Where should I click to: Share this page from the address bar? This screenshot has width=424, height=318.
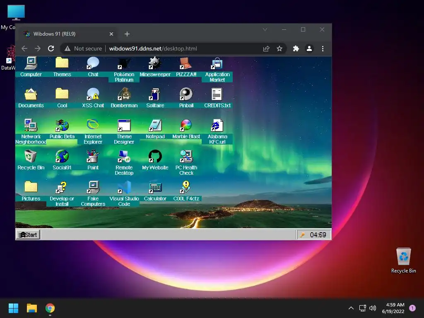tap(266, 49)
